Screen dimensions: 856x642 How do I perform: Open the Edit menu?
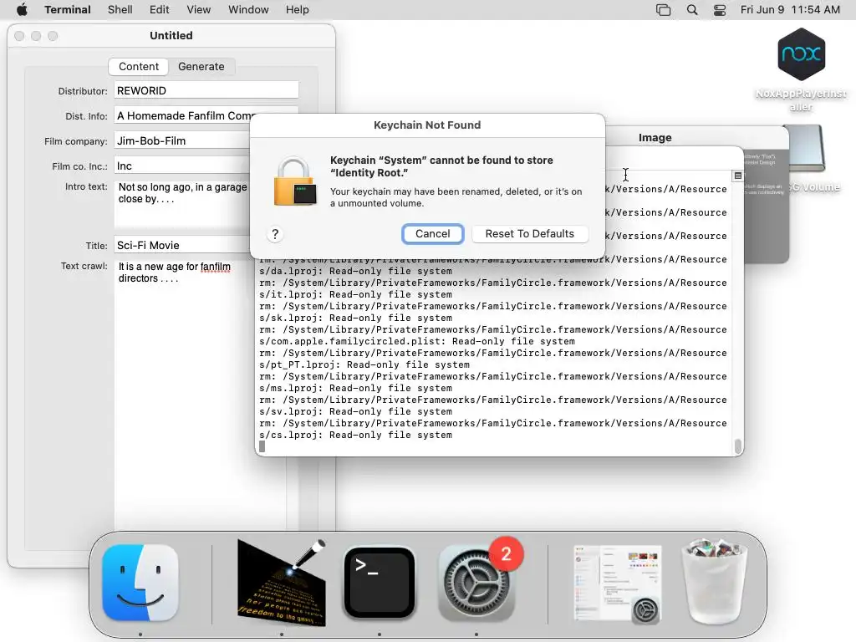(x=160, y=10)
